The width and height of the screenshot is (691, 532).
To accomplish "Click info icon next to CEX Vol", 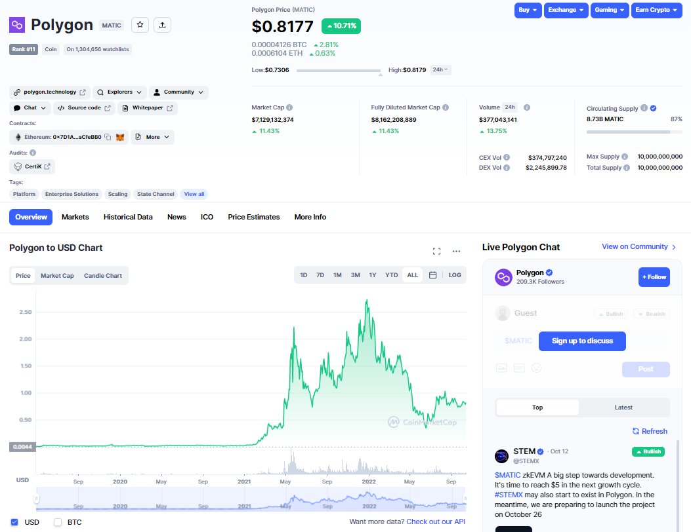I will pyautogui.click(x=507, y=157).
